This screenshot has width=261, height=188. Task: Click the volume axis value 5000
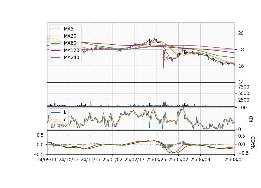point(244,93)
